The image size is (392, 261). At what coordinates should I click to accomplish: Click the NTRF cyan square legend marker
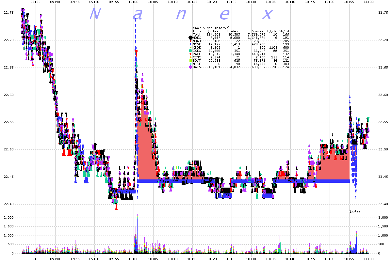click(190, 64)
